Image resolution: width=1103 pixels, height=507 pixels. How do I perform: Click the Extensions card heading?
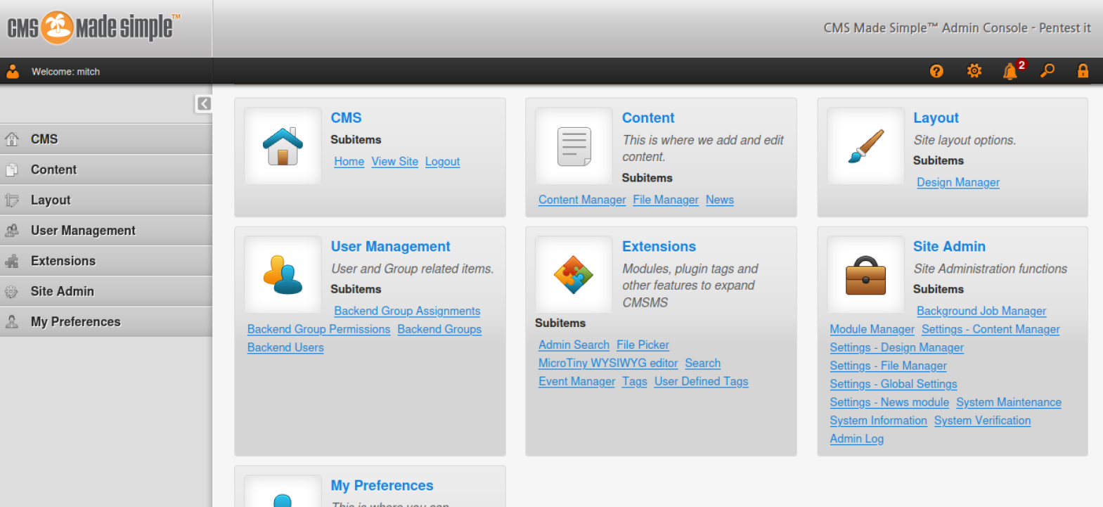(659, 246)
